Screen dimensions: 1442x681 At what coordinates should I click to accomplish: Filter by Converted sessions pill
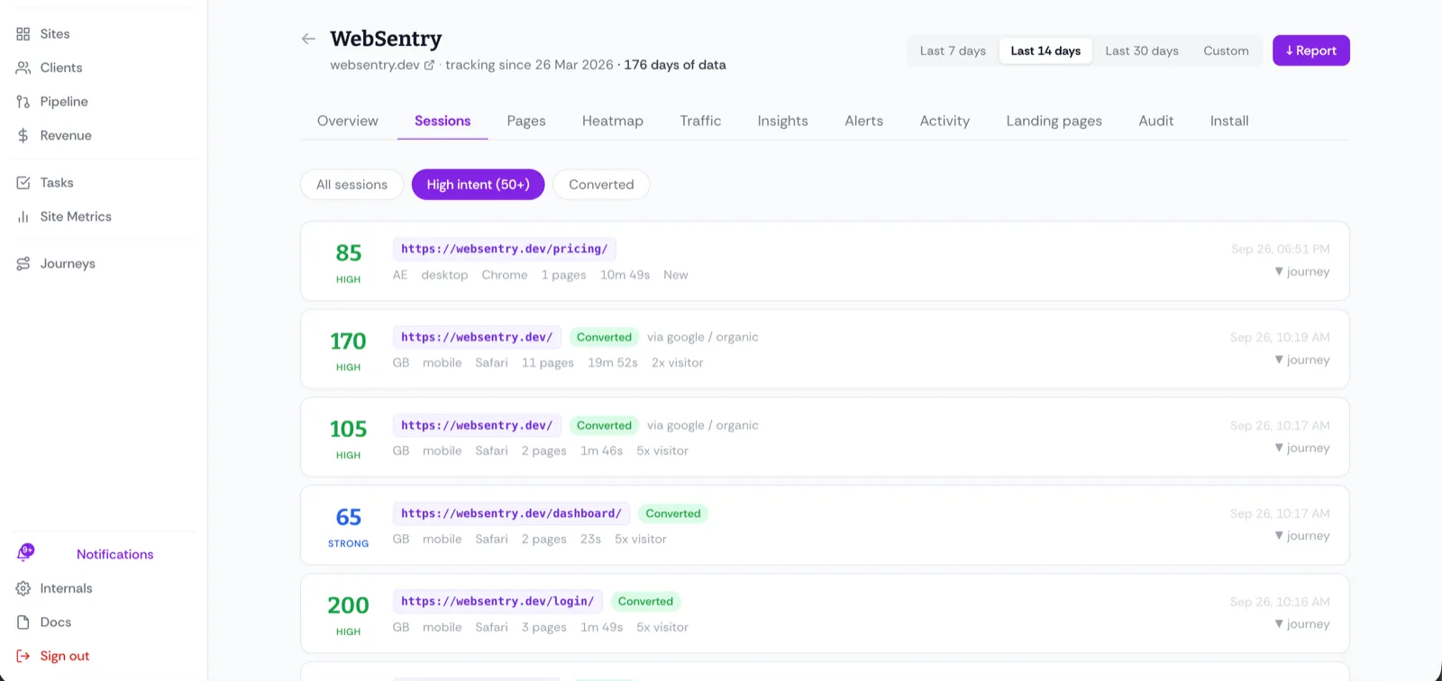[601, 185]
